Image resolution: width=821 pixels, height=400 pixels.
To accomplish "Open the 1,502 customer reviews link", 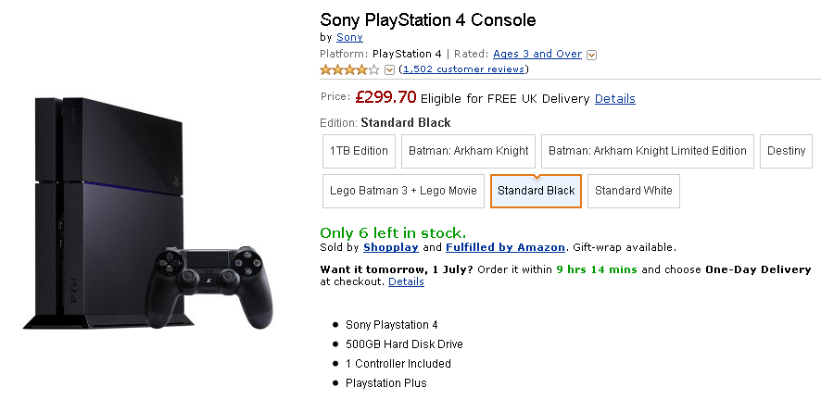I will click(x=463, y=69).
